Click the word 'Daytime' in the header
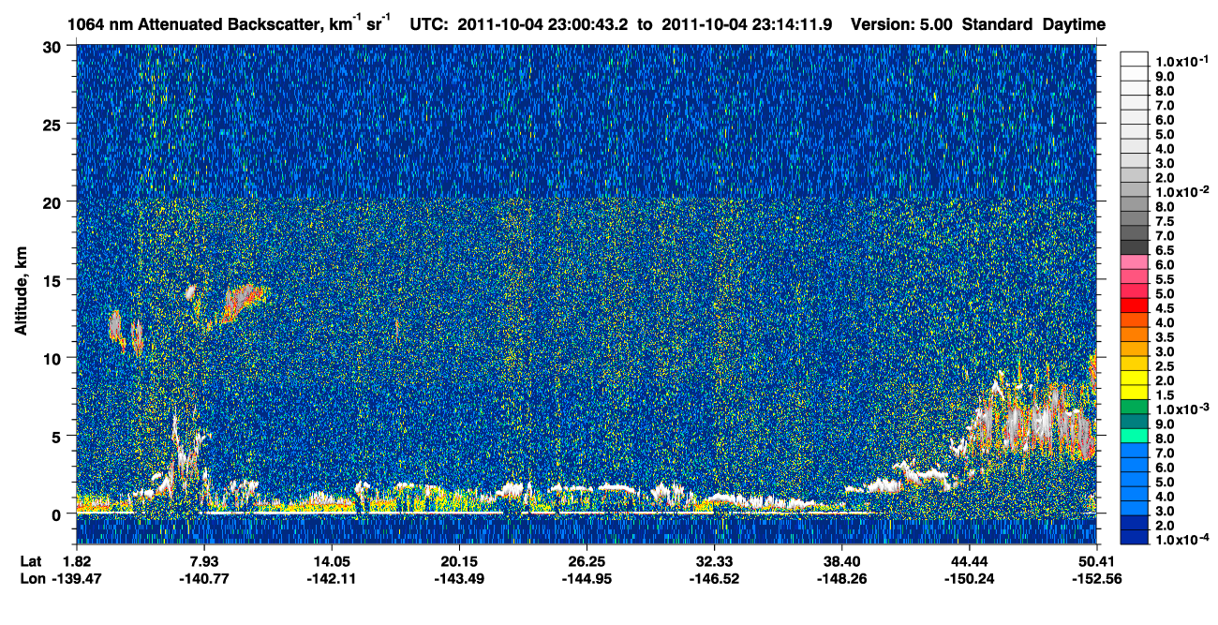The height and width of the screenshot is (625, 1218). (x=1075, y=24)
